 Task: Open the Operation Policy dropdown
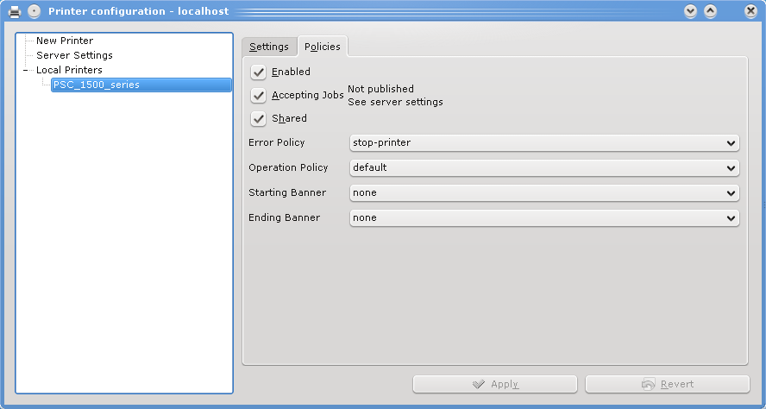[x=544, y=167]
